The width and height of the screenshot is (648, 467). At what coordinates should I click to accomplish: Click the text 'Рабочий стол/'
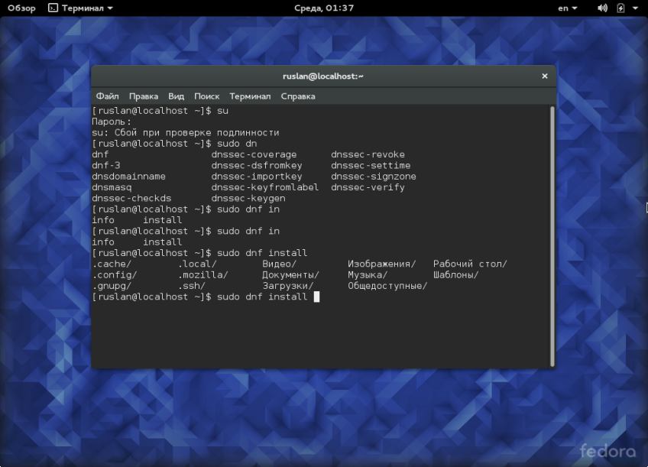(470, 264)
